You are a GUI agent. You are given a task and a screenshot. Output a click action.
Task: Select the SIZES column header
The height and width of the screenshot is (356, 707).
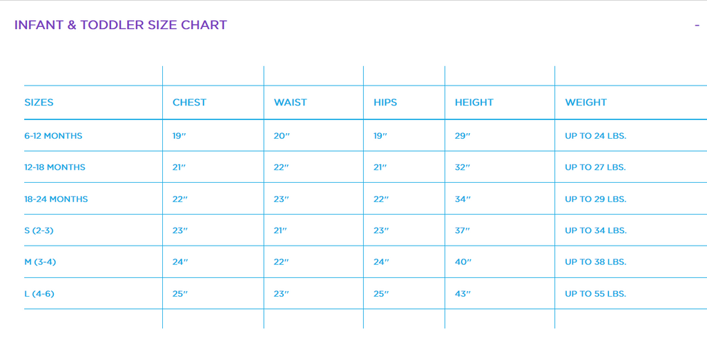tap(39, 103)
